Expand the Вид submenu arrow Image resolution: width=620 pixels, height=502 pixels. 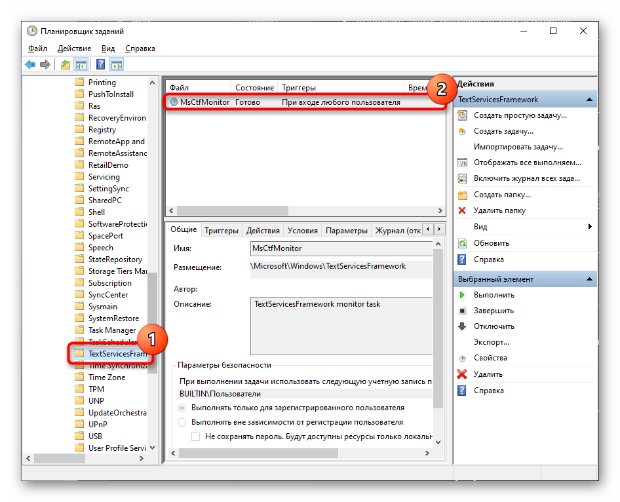coord(590,227)
